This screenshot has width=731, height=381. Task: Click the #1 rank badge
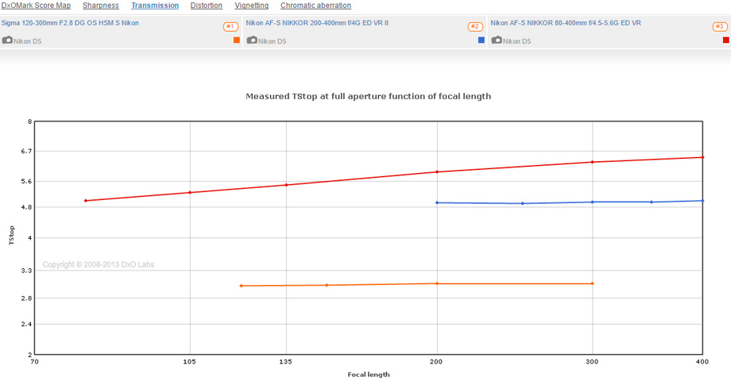tap(230, 26)
